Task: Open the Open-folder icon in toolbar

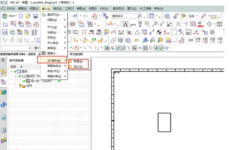Action: pyautogui.click(x=28, y=16)
